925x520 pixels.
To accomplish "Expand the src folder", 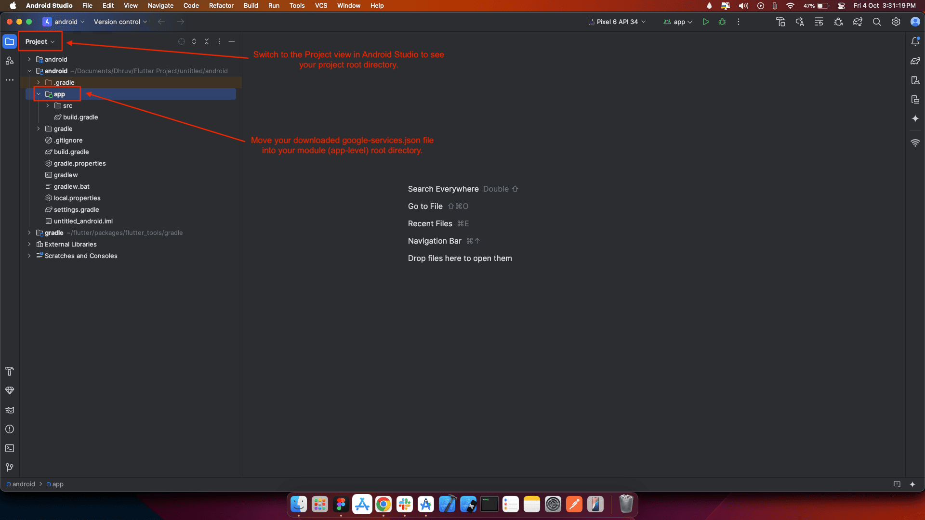I will pyautogui.click(x=48, y=105).
